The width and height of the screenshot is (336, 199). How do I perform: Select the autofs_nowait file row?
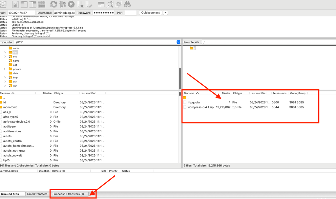tap(89, 155)
